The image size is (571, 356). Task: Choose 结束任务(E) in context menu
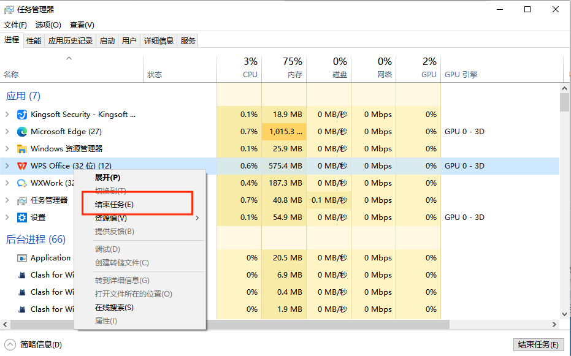coord(114,204)
